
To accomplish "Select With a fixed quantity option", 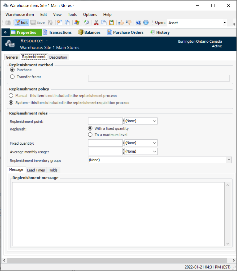I will click(x=90, y=128).
